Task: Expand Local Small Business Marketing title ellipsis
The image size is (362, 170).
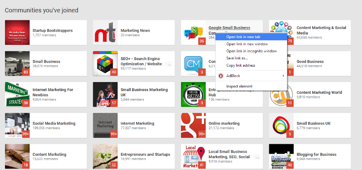Action: [x=257, y=157]
